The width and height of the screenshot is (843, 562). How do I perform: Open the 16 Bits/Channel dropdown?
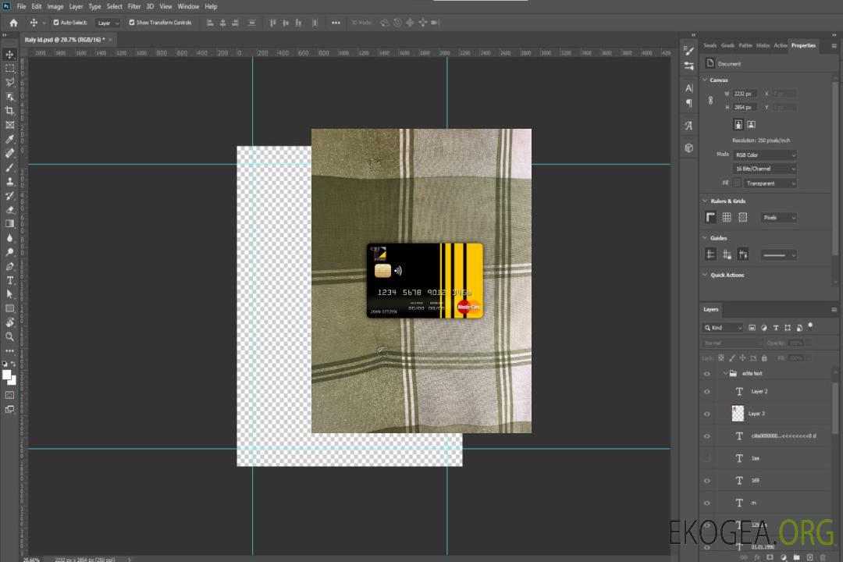pyautogui.click(x=764, y=169)
